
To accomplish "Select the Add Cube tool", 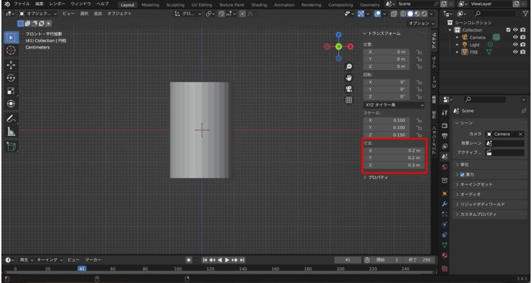I will click(11, 146).
